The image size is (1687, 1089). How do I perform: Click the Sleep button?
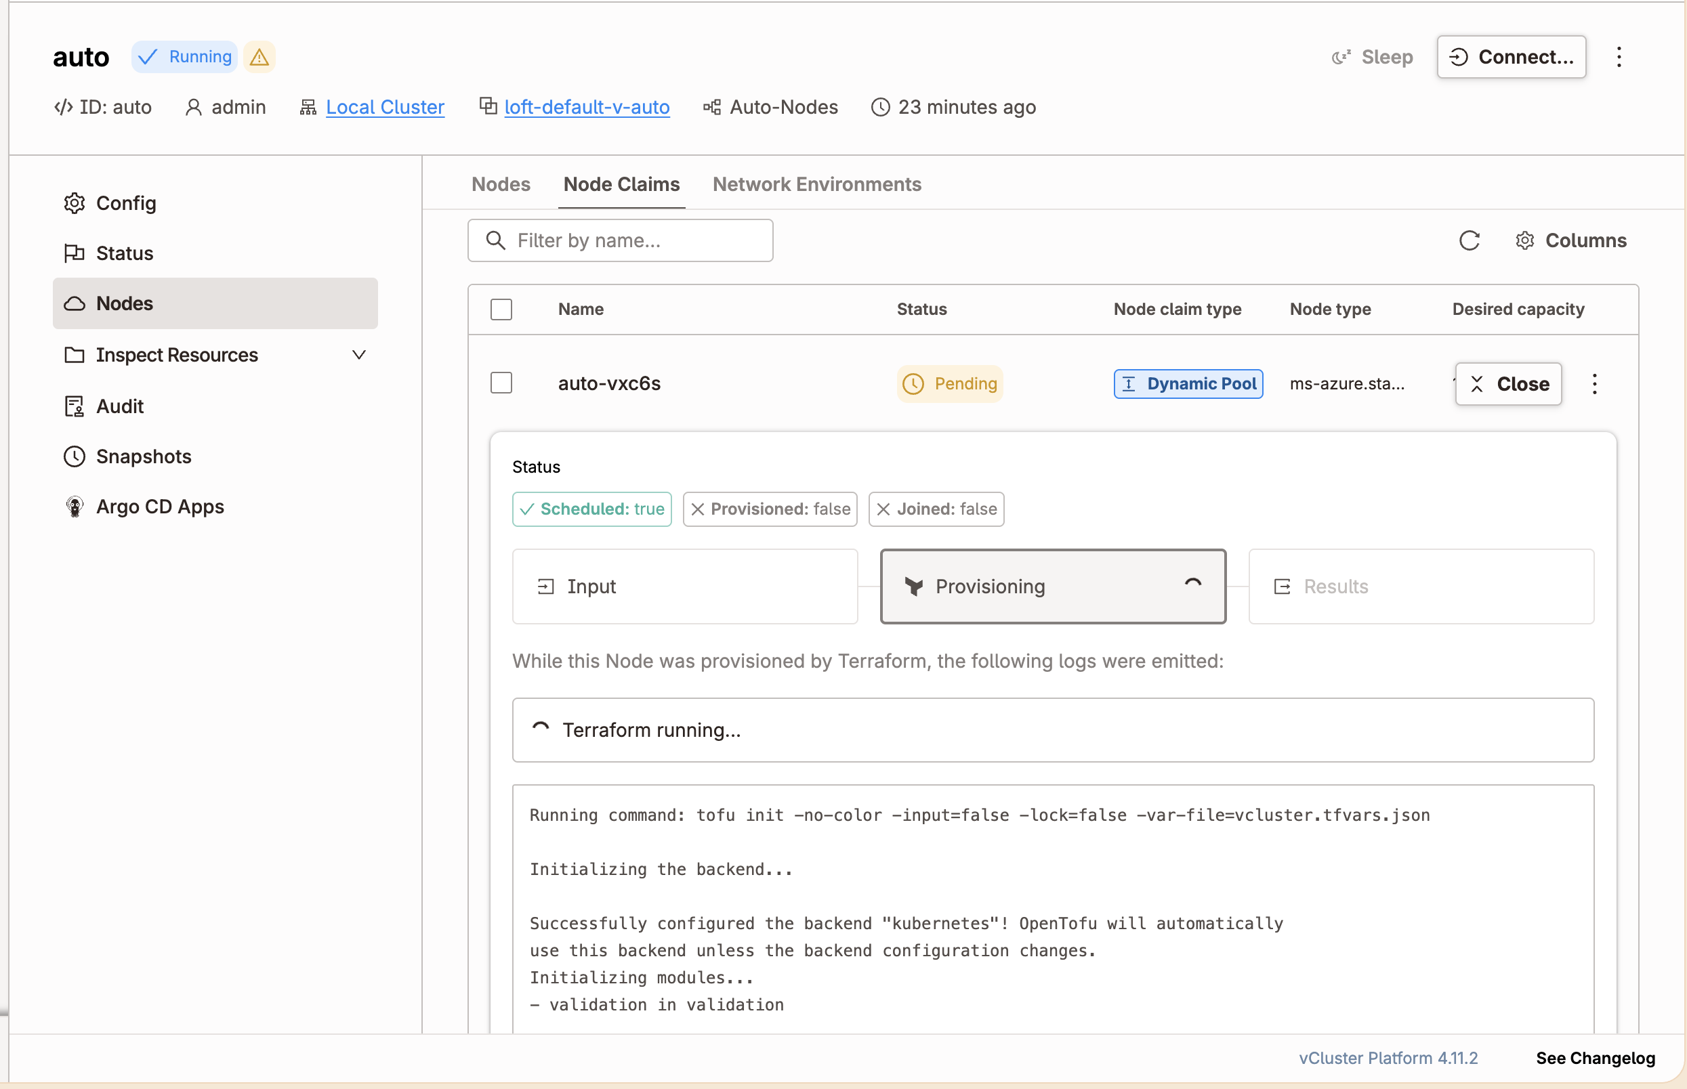pos(1372,57)
